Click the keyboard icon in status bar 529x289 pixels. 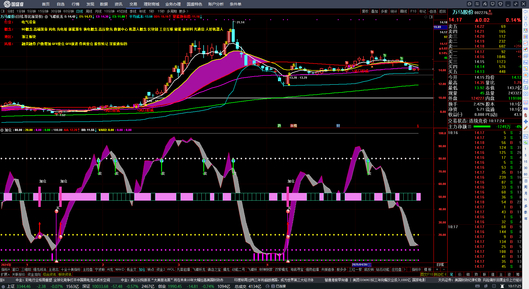point(477,286)
